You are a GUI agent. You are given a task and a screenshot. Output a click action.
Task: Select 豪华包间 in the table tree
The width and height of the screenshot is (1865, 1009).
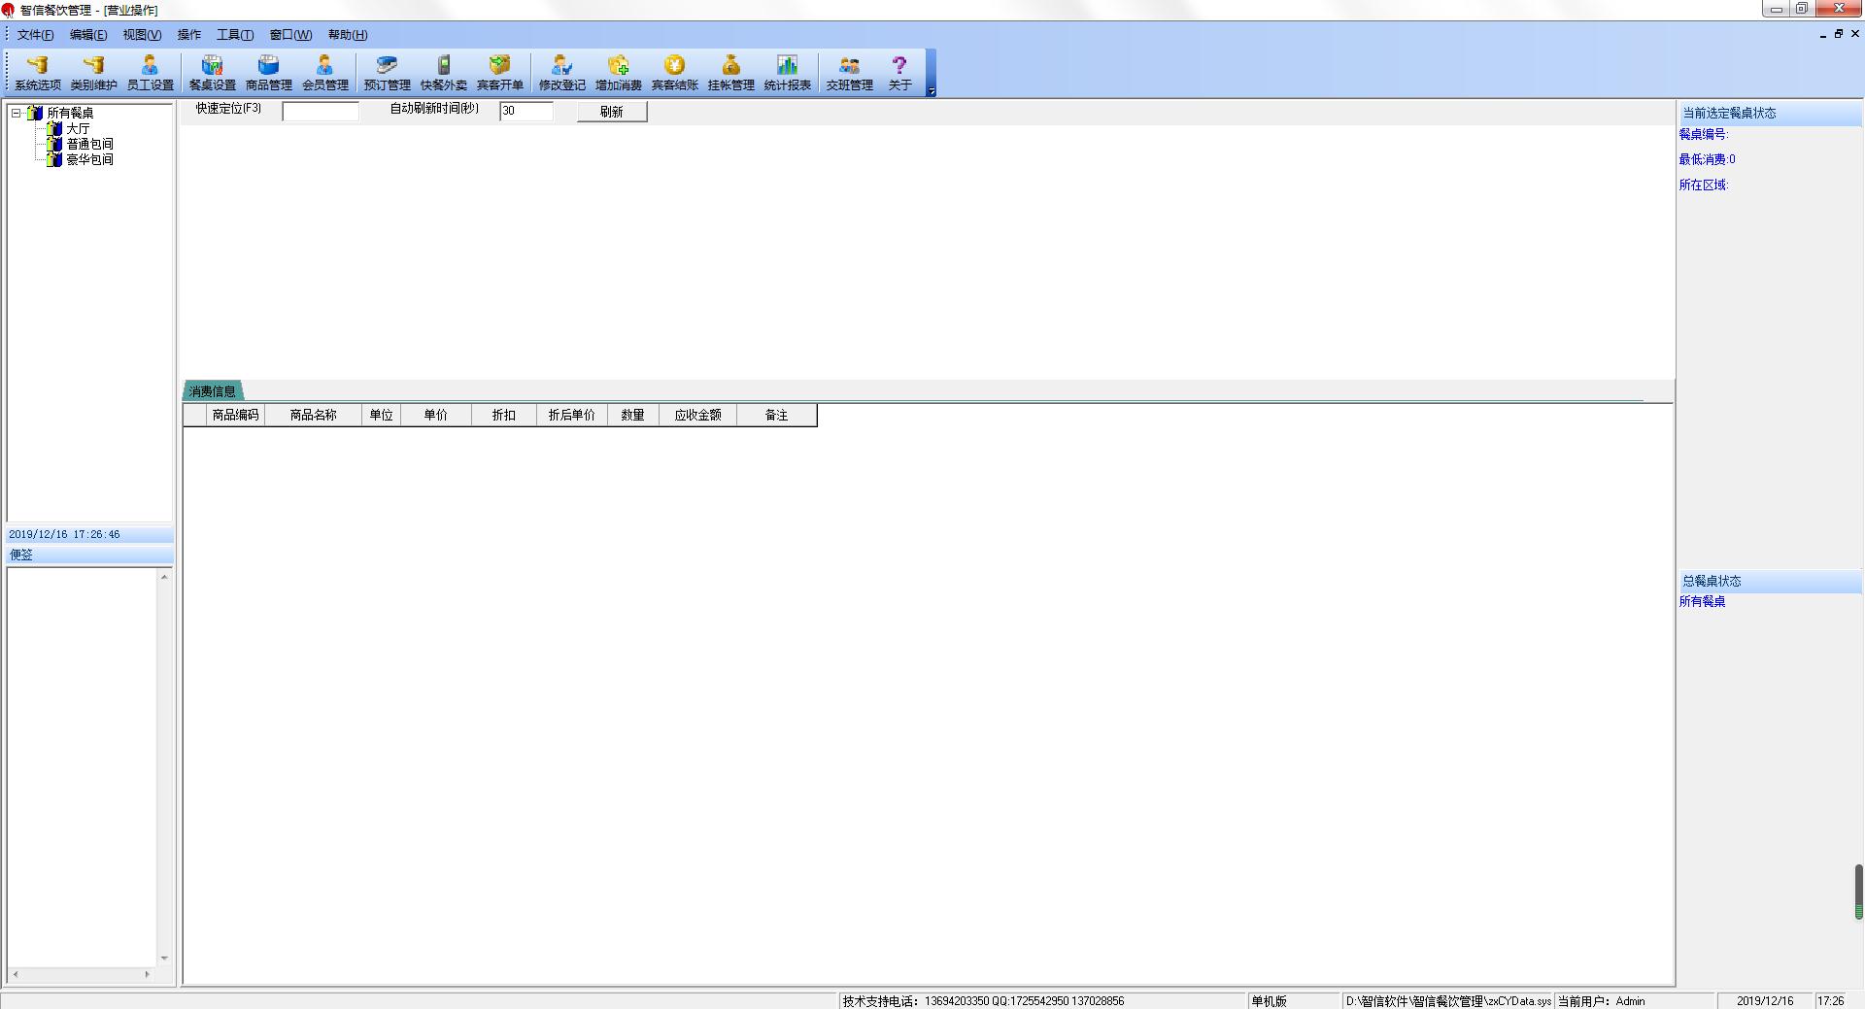tap(89, 159)
